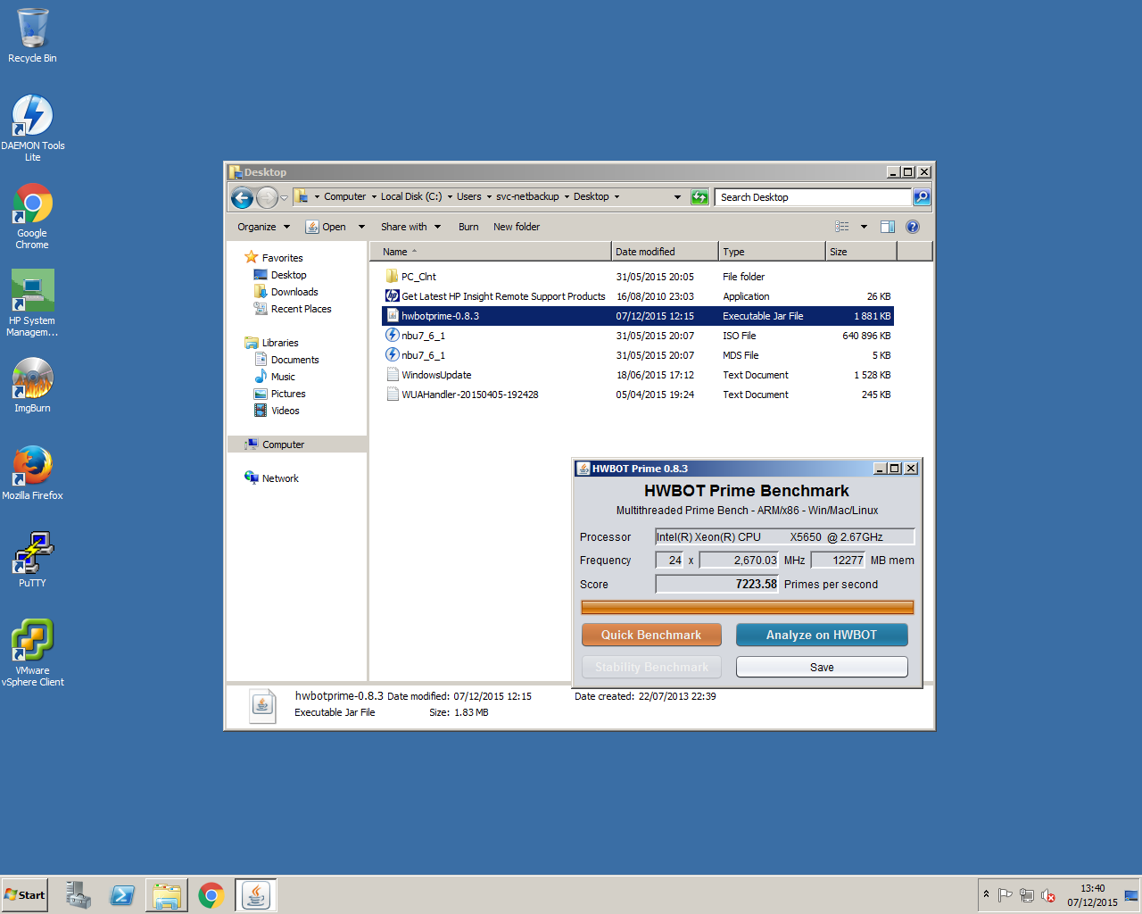Screen dimensions: 1142x914
Task: Open Google Chrome desktop shortcut
Action: coord(32,215)
